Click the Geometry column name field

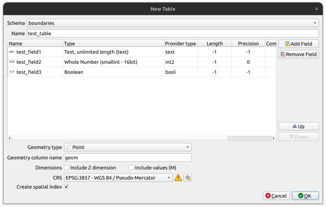[128, 158]
